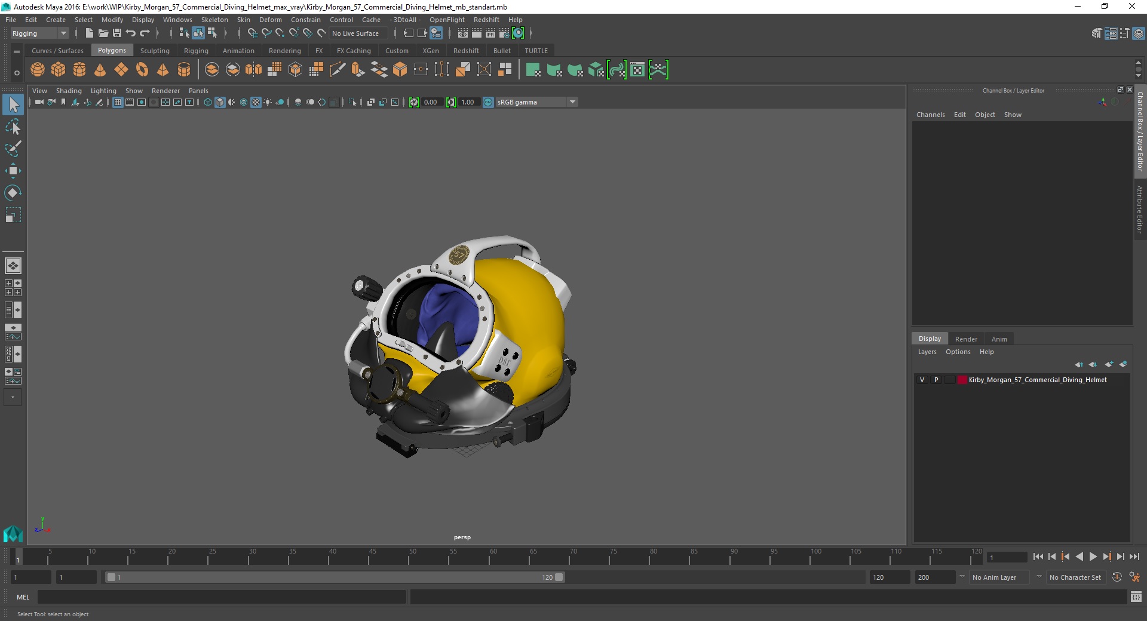The image size is (1147, 621).
Task: Open the Skeleton menu
Action: pyautogui.click(x=214, y=20)
